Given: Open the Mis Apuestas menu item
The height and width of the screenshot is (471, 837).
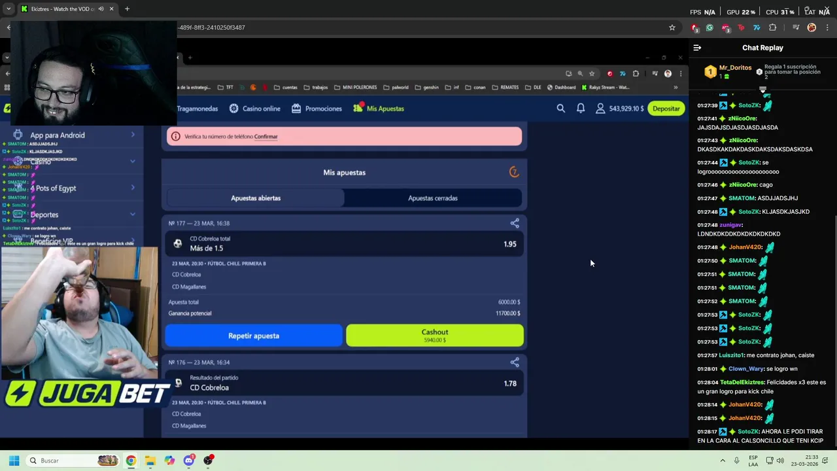Looking at the screenshot, I should pyautogui.click(x=379, y=109).
